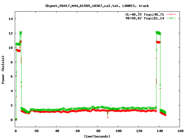Click y-axis tick label 6
The image size is (186, 139).
pos(12,76)
